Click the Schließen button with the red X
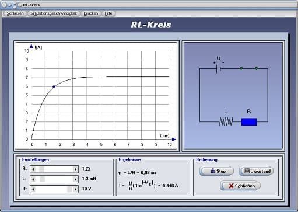298x212 pixels. click(x=240, y=186)
